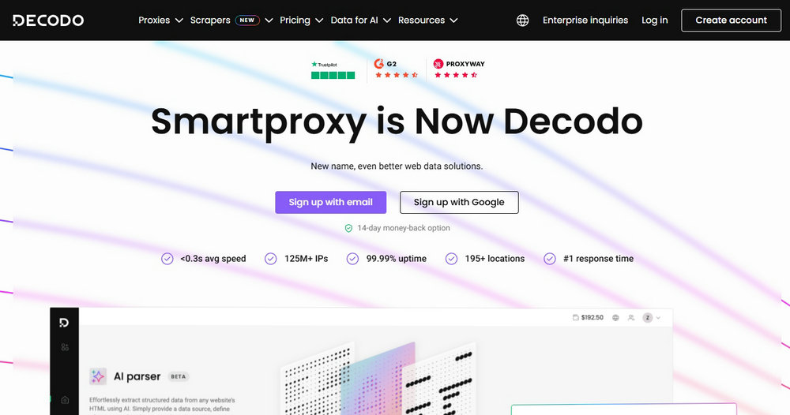Open the language globe icon in the header
Screen dimensions: 790x415
coord(522,21)
